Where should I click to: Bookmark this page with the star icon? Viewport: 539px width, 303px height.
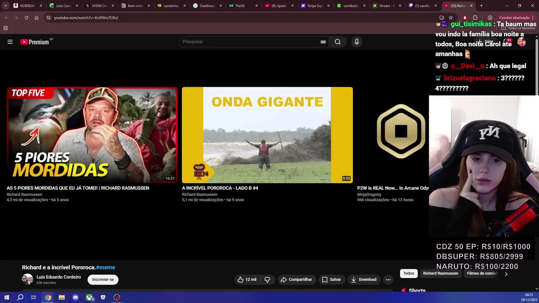(x=451, y=18)
